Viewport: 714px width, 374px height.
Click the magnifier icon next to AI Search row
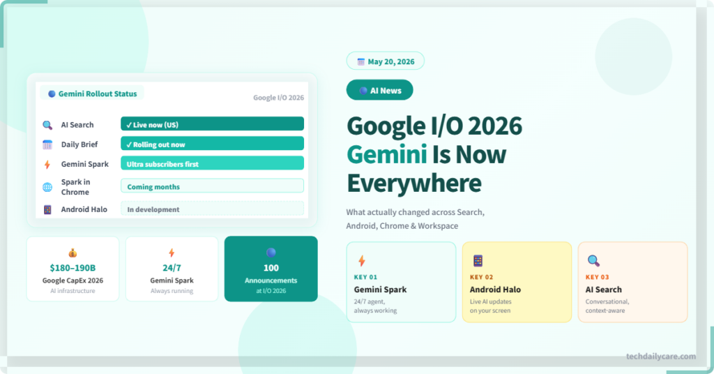[47, 125]
